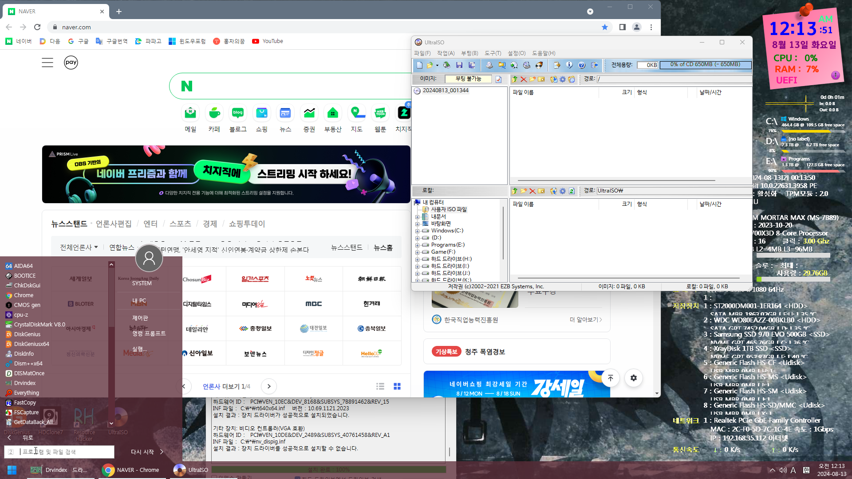
Task: Open Naver Mail icon
Action: click(190, 114)
